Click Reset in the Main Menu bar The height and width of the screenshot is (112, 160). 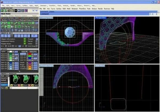pos(34,16)
